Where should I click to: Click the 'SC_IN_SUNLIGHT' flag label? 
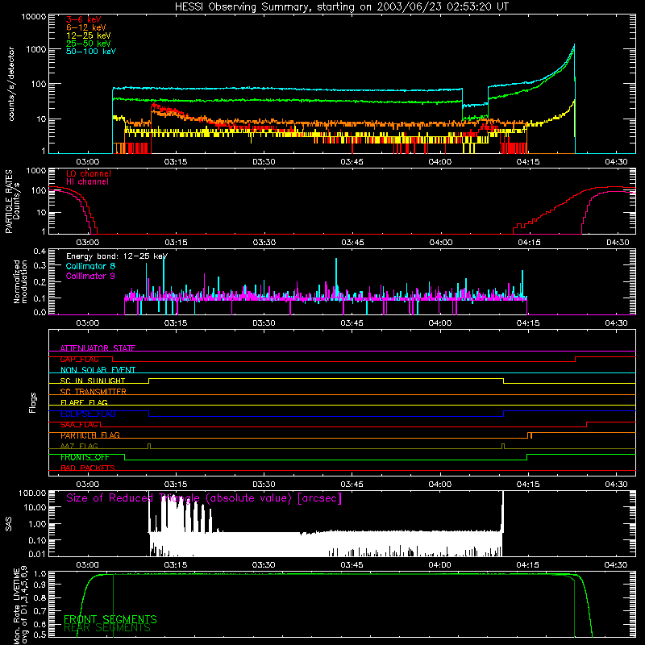(93, 381)
